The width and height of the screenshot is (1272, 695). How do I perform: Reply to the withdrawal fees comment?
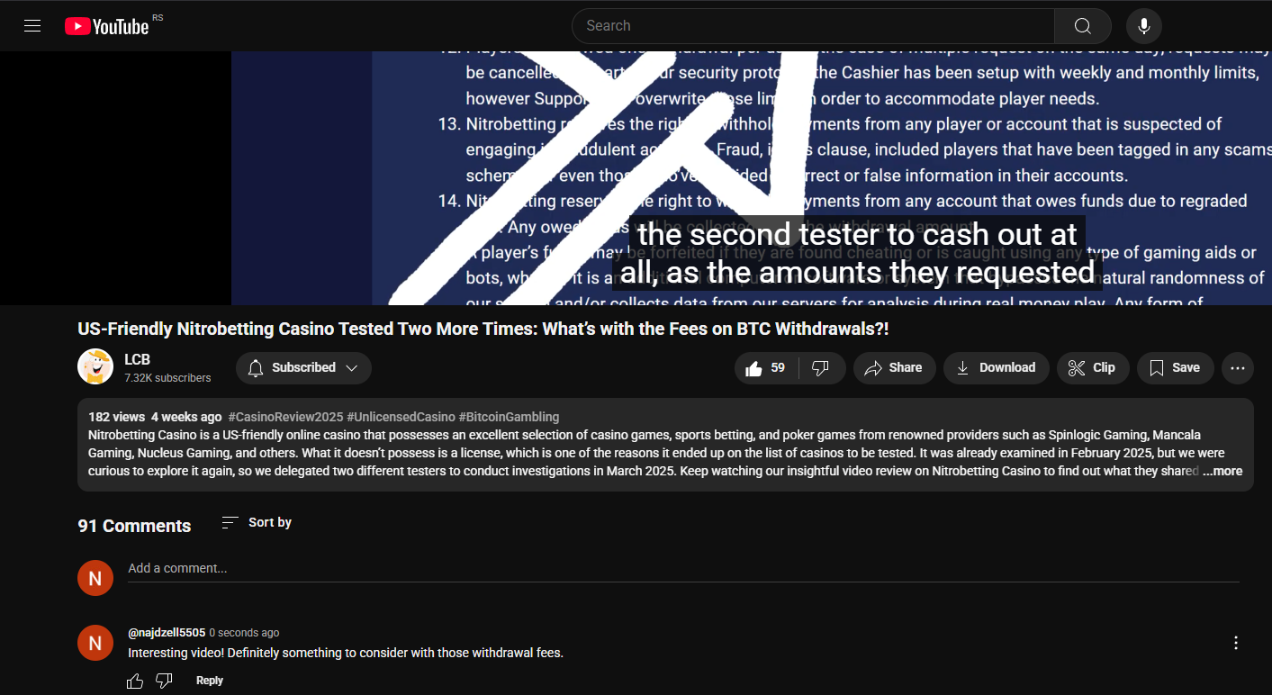click(x=210, y=681)
